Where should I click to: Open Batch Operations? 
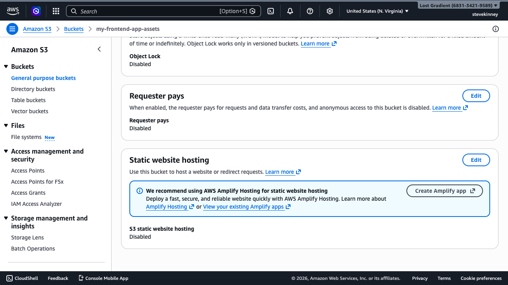coord(33,249)
